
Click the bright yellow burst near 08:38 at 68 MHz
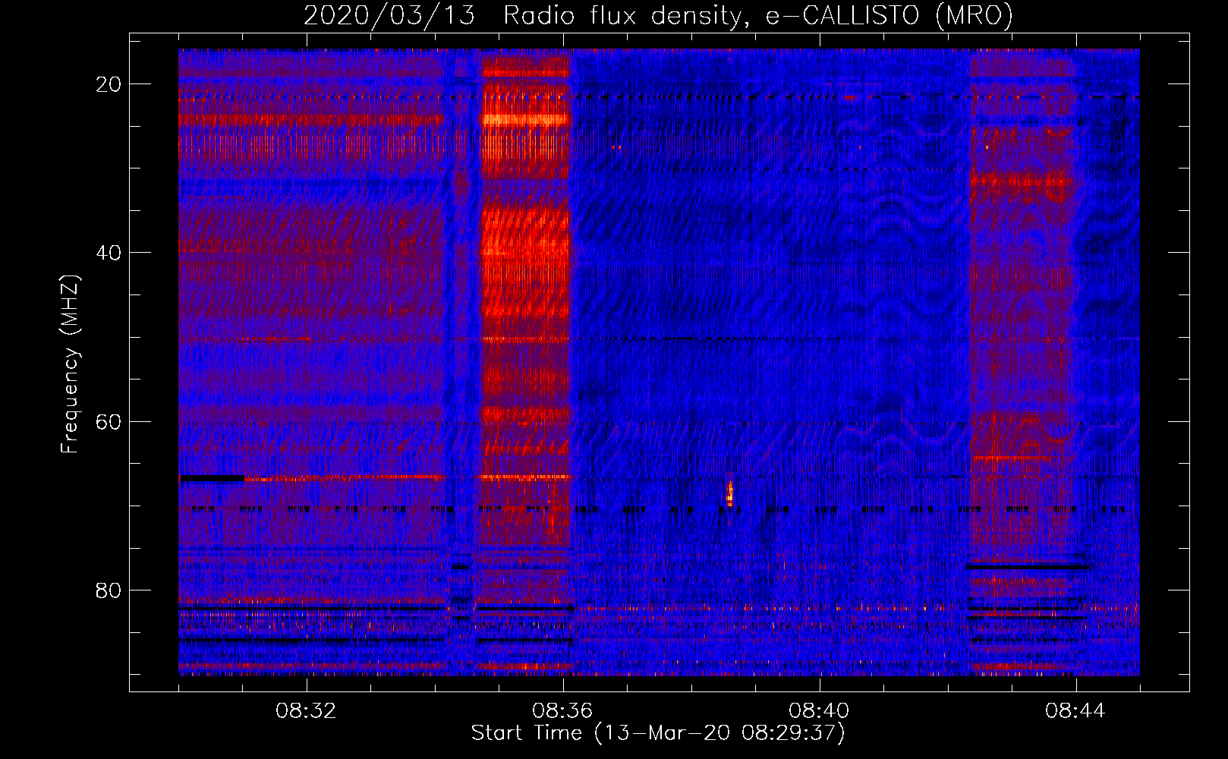coord(730,493)
